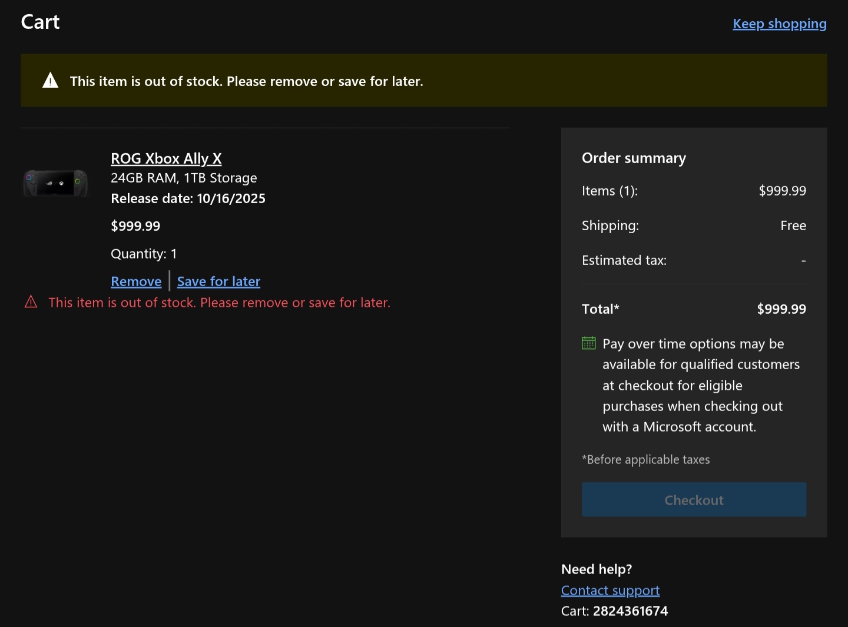Click the Before applicable taxes footnote

[645, 460]
